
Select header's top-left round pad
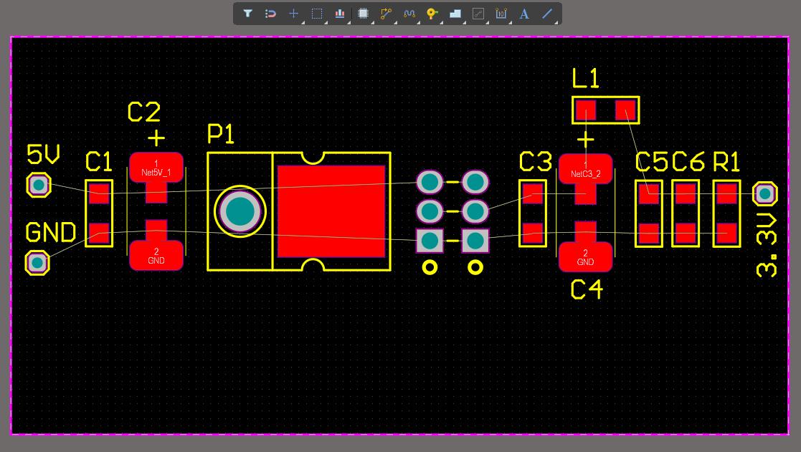coord(430,182)
